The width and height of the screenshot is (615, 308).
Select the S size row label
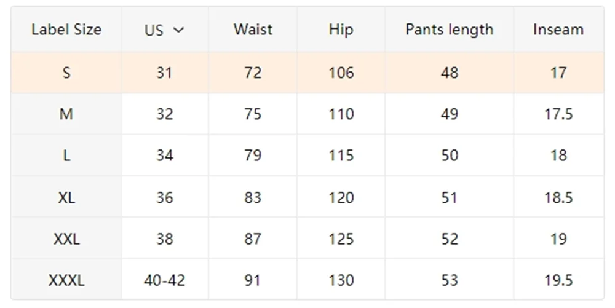tap(66, 73)
